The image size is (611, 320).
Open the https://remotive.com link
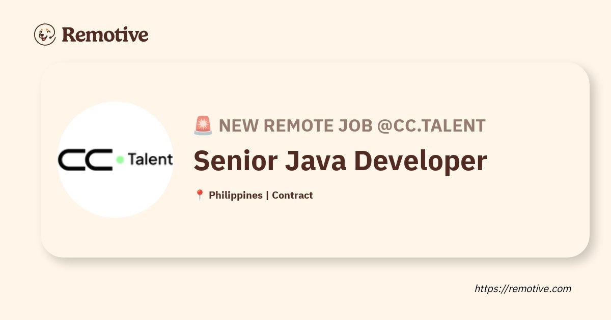pyautogui.click(x=523, y=289)
